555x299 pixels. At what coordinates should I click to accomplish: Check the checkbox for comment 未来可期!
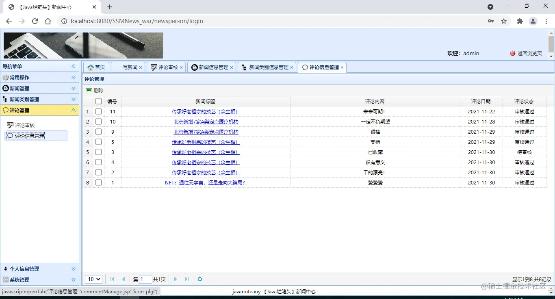pos(98,111)
